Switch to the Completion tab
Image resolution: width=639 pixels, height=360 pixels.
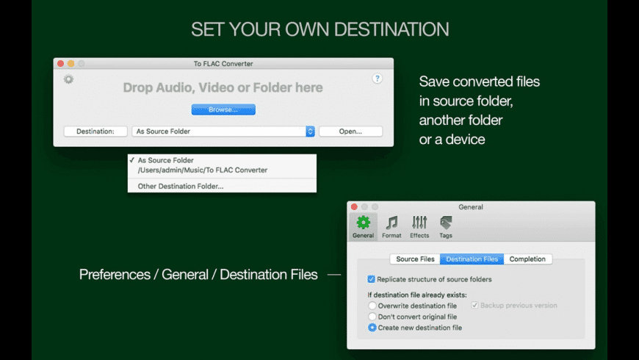528,259
